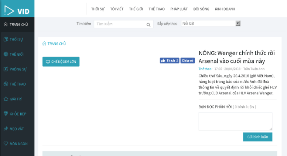Click the breadcrumb home icon
287x156 pixels.
pyautogui.click(x=44, y=44)
